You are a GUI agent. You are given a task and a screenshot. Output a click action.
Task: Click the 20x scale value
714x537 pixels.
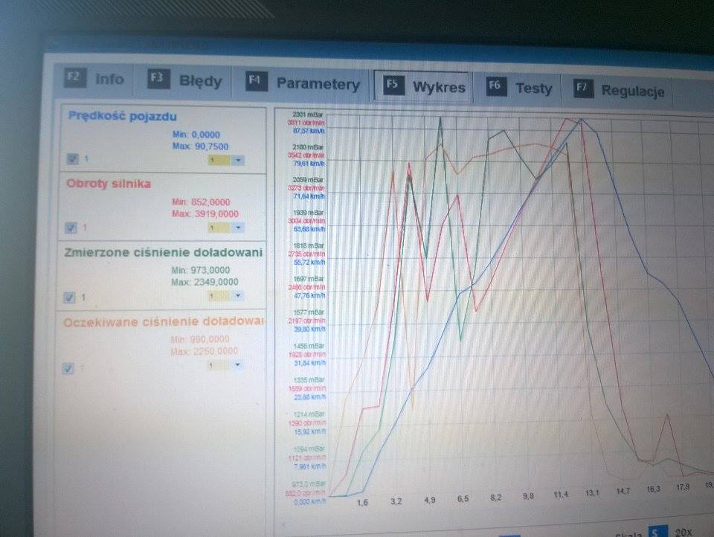point(684,532)
